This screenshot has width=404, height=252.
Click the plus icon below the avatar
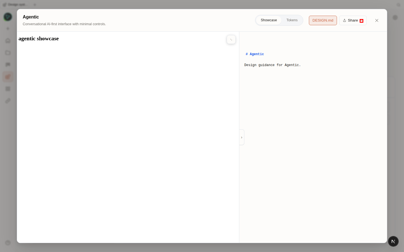coord(8,29)
